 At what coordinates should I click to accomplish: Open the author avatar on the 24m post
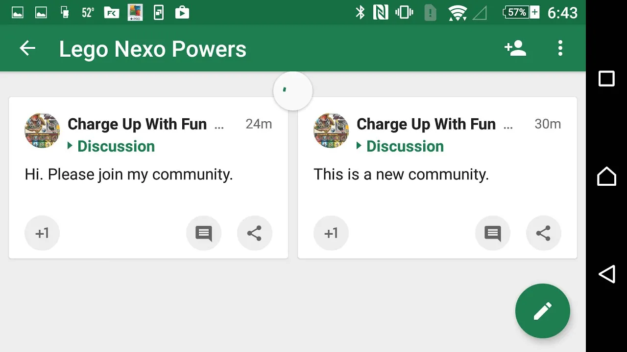pos(42,131)
